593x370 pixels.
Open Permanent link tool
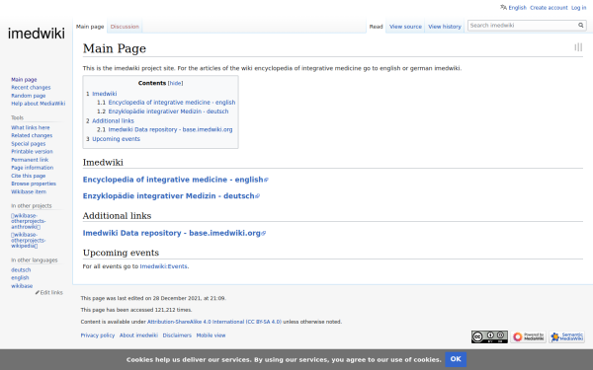(30, 160)
